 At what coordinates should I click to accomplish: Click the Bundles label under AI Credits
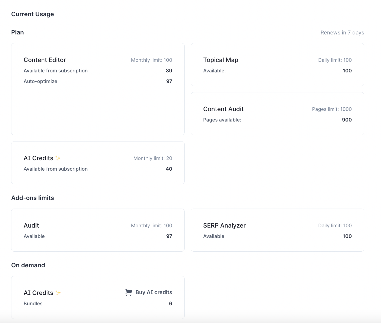[33, 304]
